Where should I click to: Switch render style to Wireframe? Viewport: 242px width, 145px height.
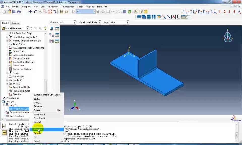136,11
